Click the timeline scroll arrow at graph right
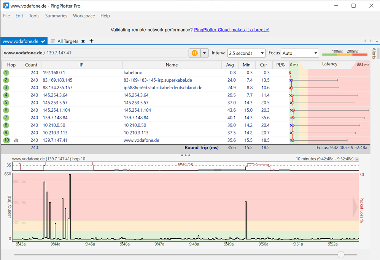This screenshot has height=260, width=380. click(355, 207)
